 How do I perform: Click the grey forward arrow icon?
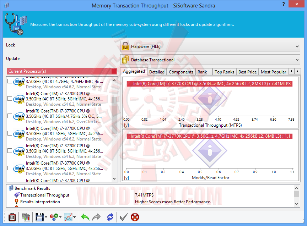click(x=96, y=217)
